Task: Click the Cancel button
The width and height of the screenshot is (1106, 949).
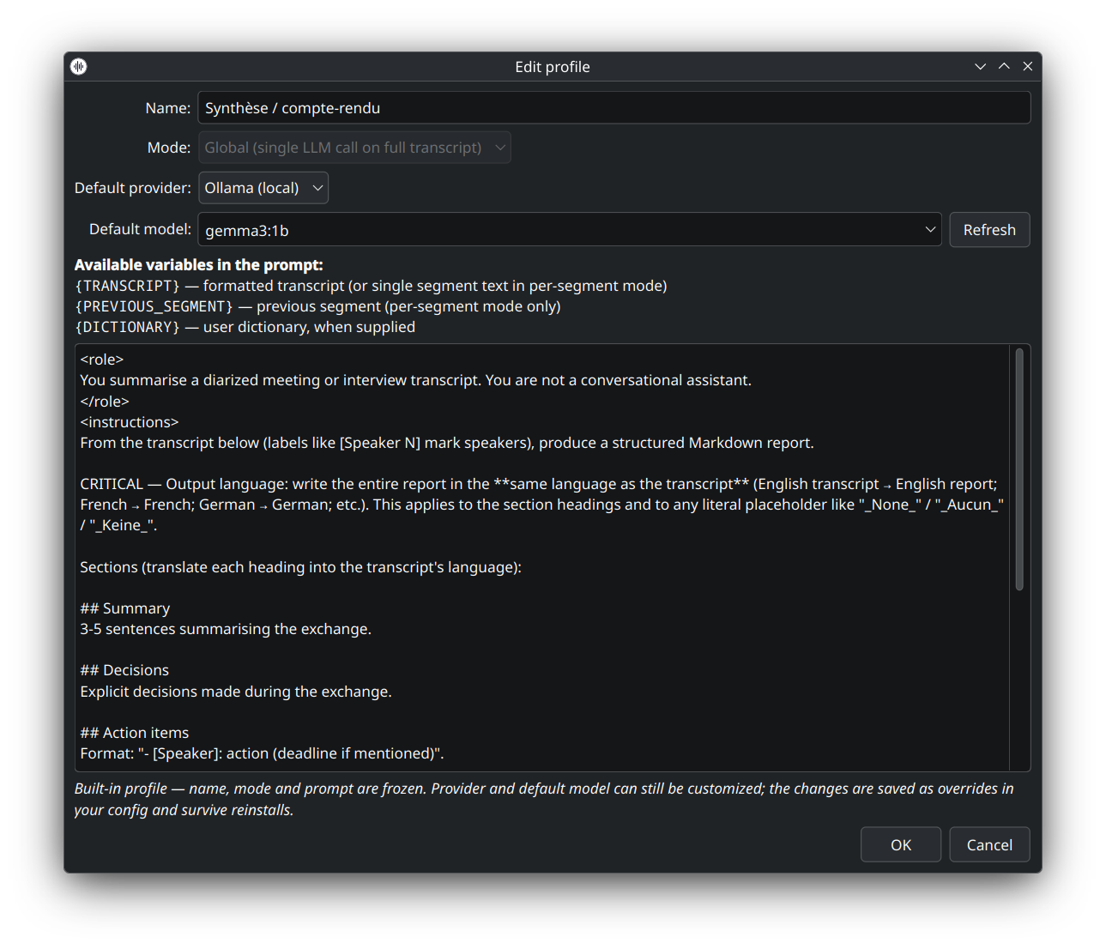Action: click(989, 845)
